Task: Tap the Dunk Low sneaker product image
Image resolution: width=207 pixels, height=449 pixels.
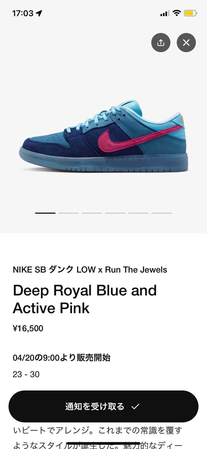Action: click(x=103, y=136)
